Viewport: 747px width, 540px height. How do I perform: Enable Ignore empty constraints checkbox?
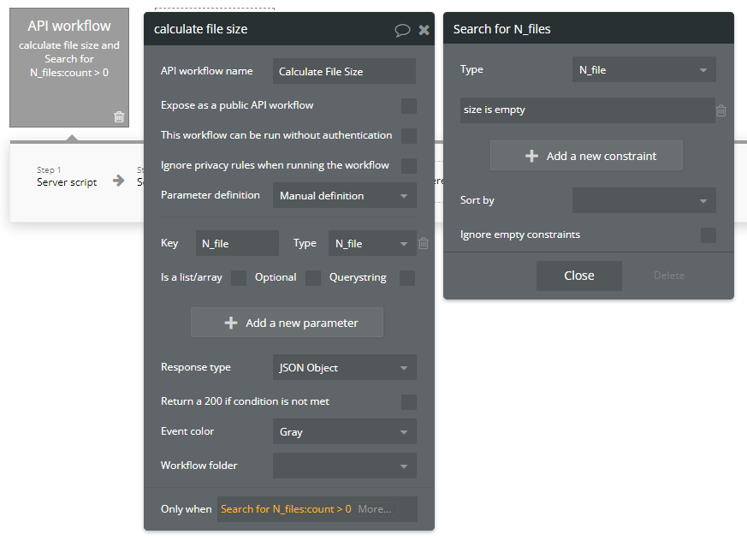coord(708,235)
